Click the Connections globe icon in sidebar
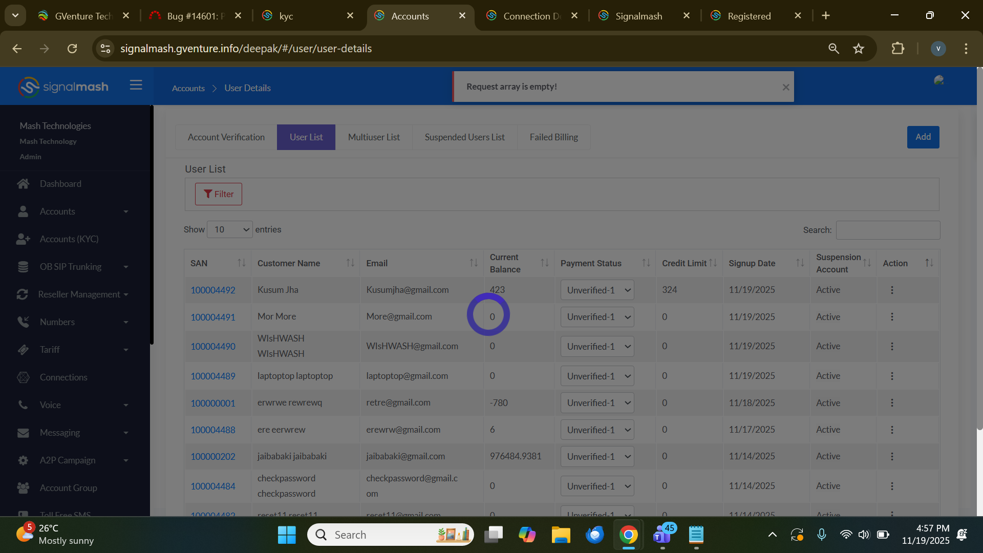983x553 pixels. 23,377
